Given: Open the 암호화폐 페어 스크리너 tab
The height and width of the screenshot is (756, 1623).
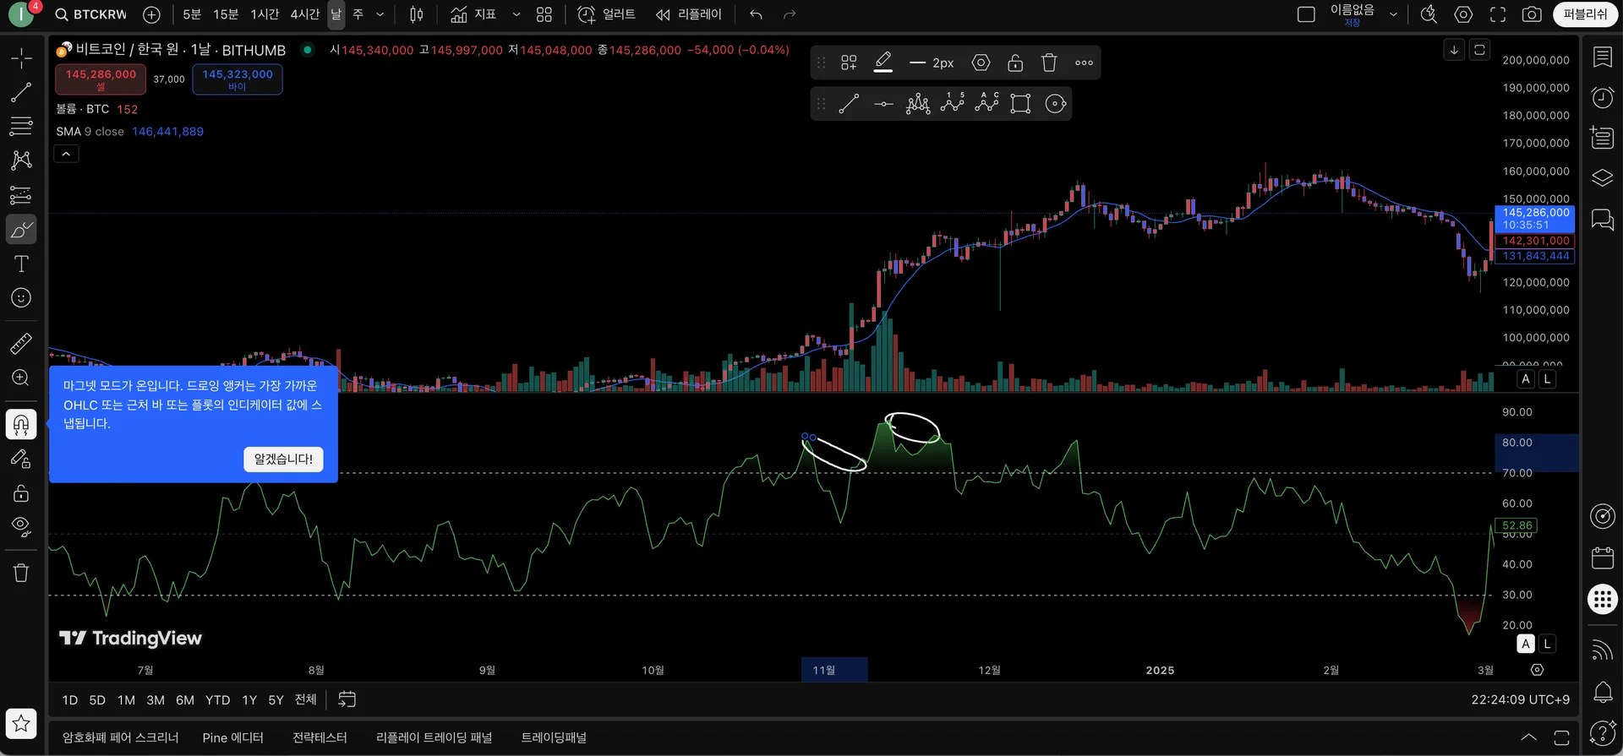Looking at the screenshot, I should click(121, 737).
